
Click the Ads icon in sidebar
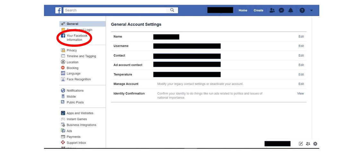coord(63,131)
